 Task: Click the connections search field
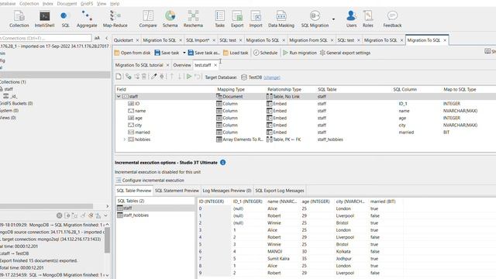pos(46,38)
